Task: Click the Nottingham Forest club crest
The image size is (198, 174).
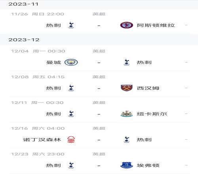Action: (71, 140)
